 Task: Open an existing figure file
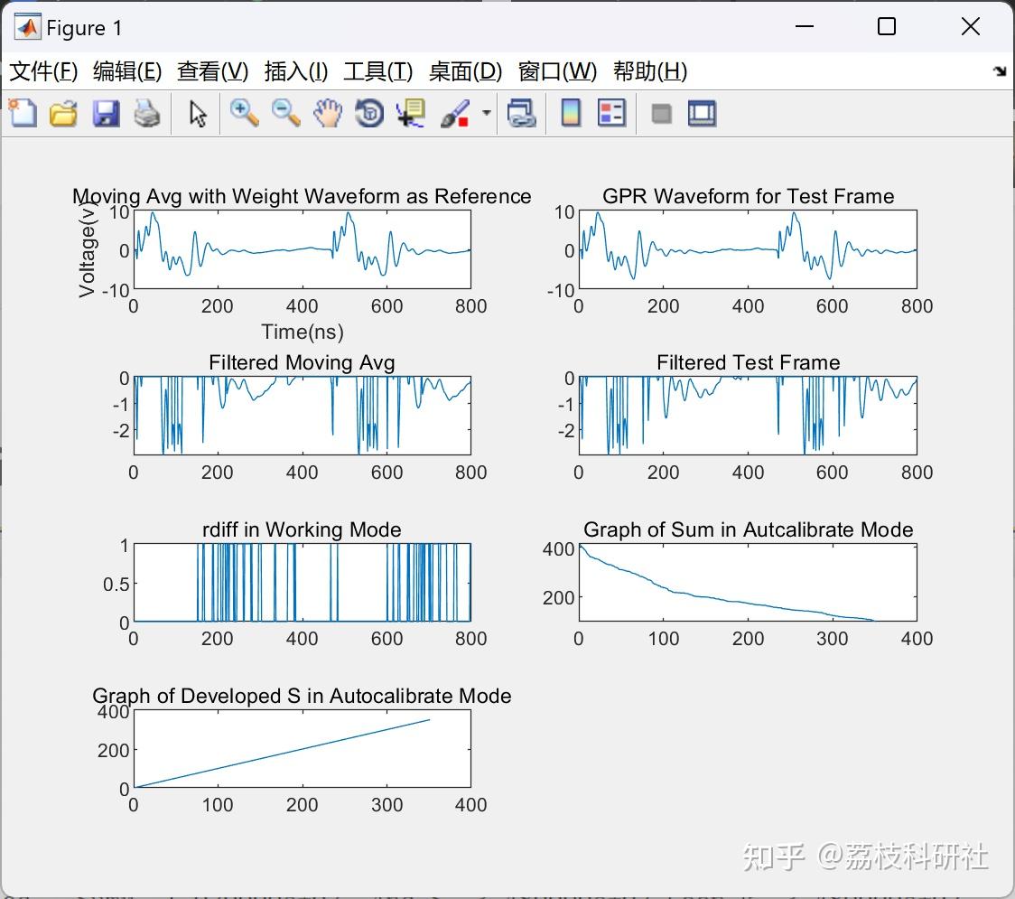[63, 113]
